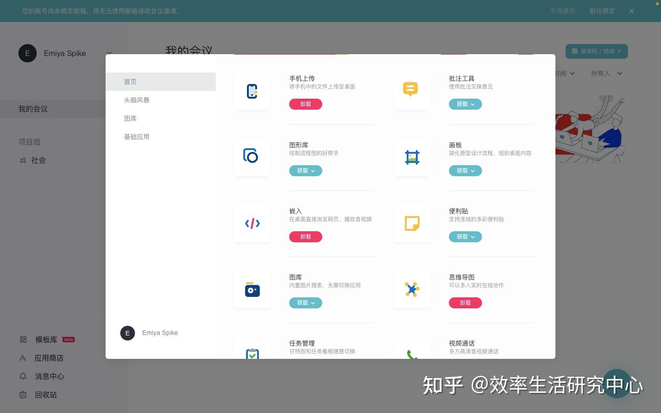Image resolution: width=661 pixels, height=413 pixels.
Task: Click the 前往绑定 link
Action: click(602, 11)
